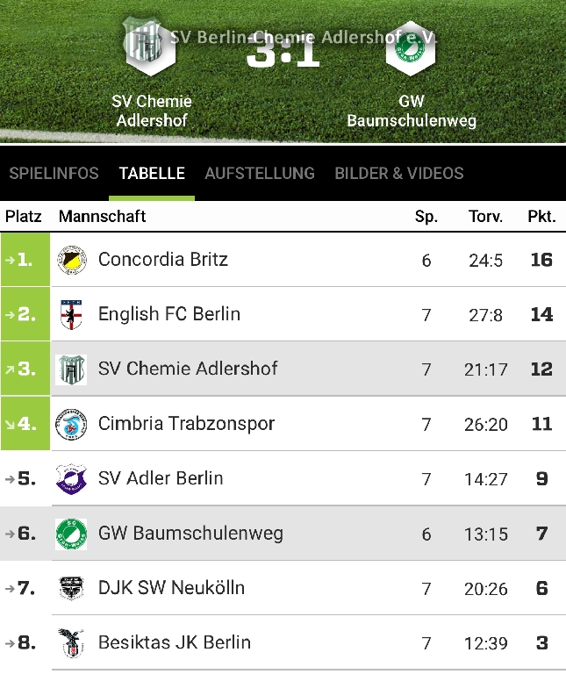Click the GW Baumschulenweg header team logo
Screen dimensions: 566x674
coord(411,53)
